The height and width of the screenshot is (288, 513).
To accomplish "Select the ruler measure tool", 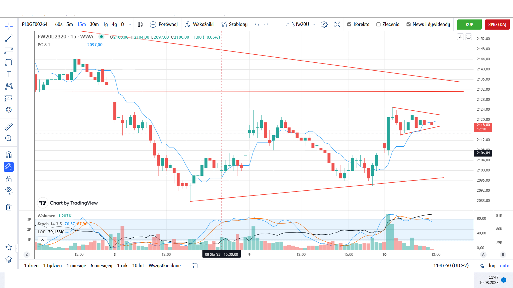I will (x=9, y=126).
